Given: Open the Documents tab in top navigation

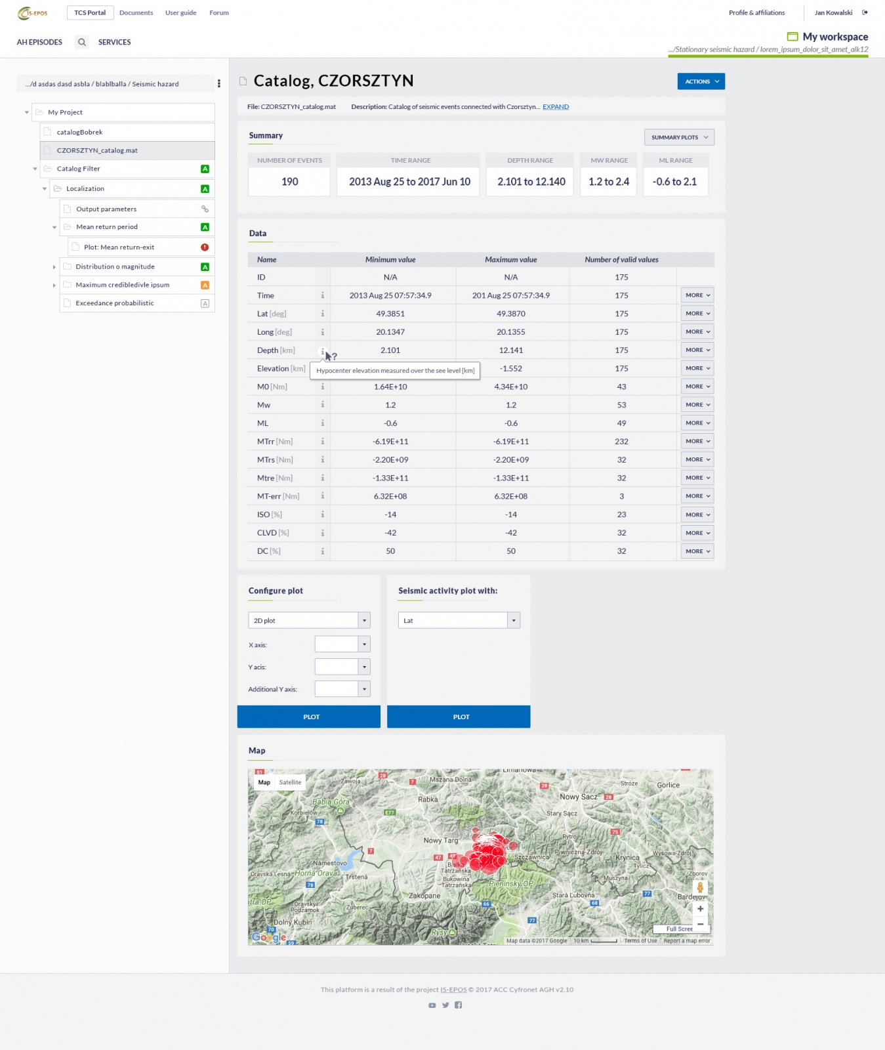Looking at the screenshot, I should click(x=136, y=12).
